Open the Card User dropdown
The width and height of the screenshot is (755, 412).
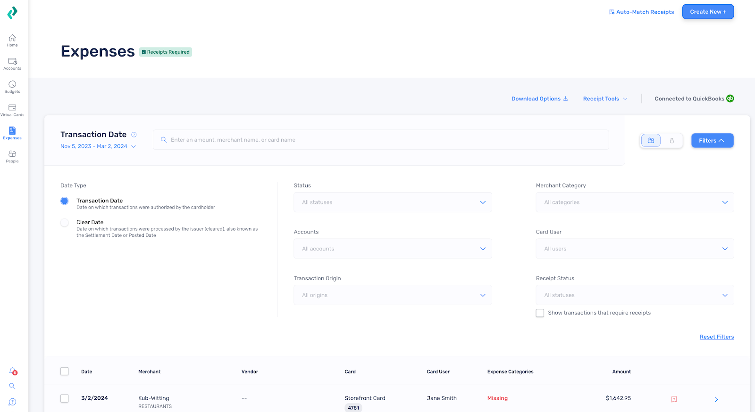pyautogui.click(x=635, y=249)
